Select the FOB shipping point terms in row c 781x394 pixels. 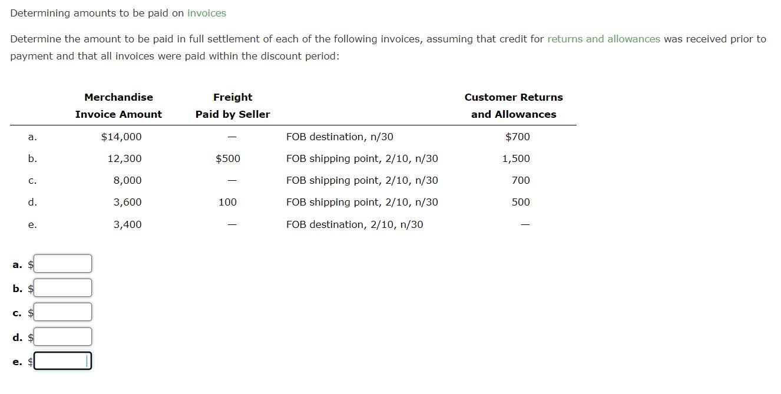362,180
